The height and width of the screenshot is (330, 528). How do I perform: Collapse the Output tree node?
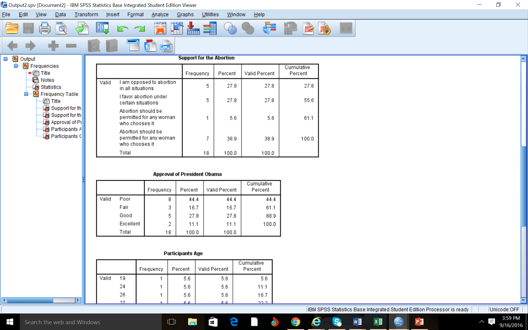(x=5, y=59)
